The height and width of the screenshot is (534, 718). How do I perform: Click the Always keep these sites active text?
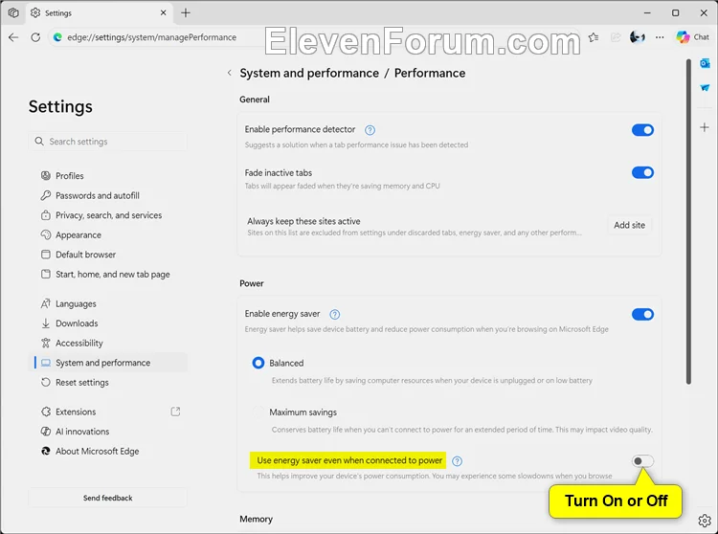303,221
